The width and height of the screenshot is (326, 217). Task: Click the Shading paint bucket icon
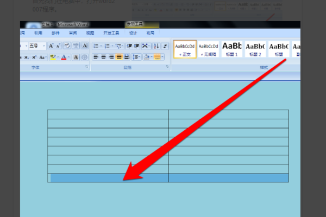tap(147, 56)
